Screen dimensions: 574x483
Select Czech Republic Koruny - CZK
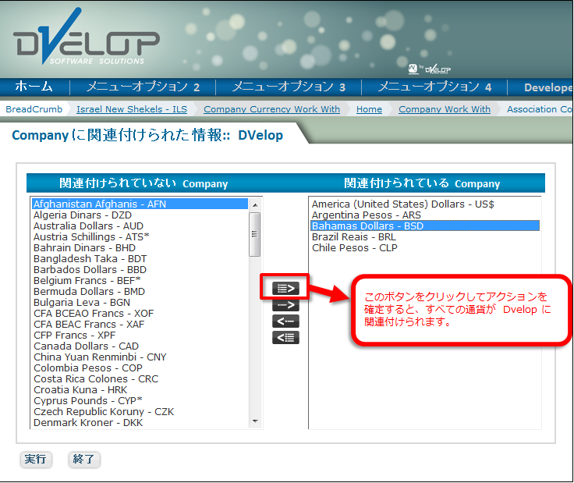pyautogui.click(x=140, y=412)
